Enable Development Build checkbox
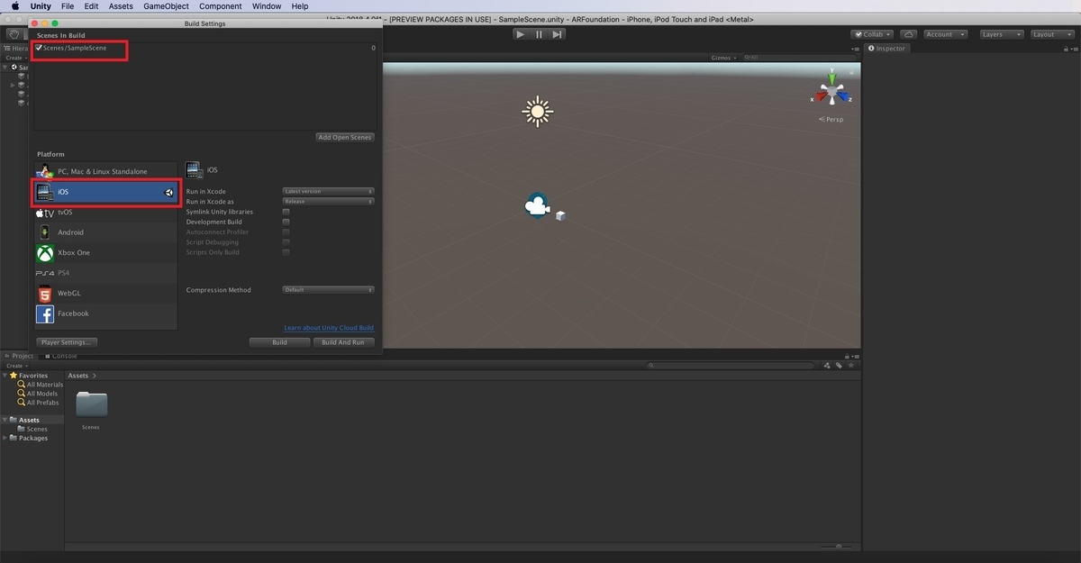1081x563 pixels. pos(286,222)
